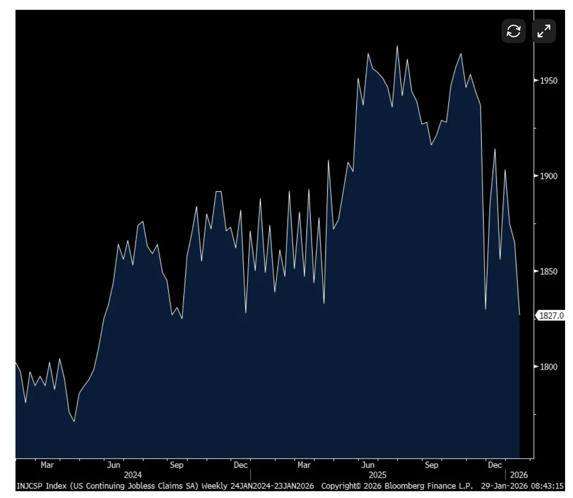Select the leftmost Jun month label
Viewport: 573px width, 498px height.
(113, 465)
